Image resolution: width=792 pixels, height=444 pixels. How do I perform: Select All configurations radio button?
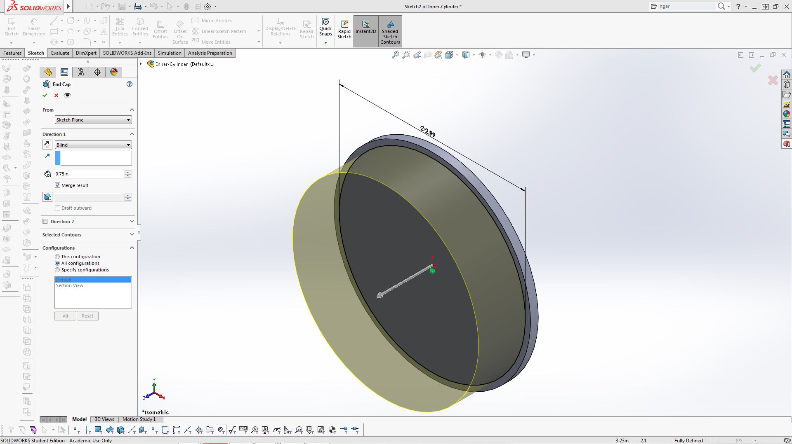point(57,263)
